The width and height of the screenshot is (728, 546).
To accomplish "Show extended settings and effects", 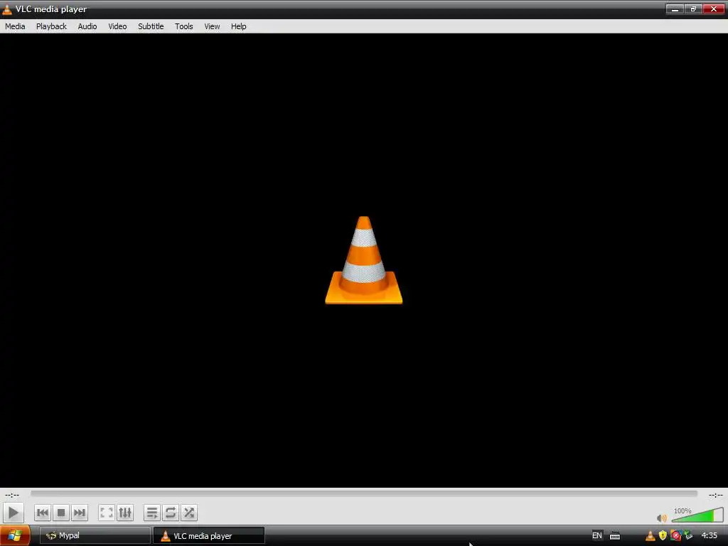I will pyautogui.click(x=125, y=513).
